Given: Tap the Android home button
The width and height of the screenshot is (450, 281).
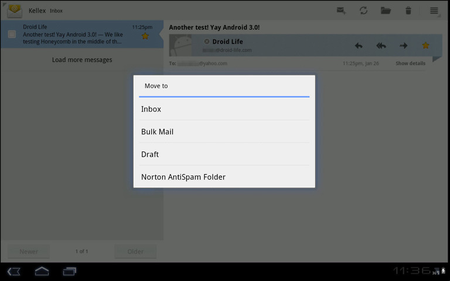Looking at the screenshot, I should pyautogui.click(x=42, y=271).
